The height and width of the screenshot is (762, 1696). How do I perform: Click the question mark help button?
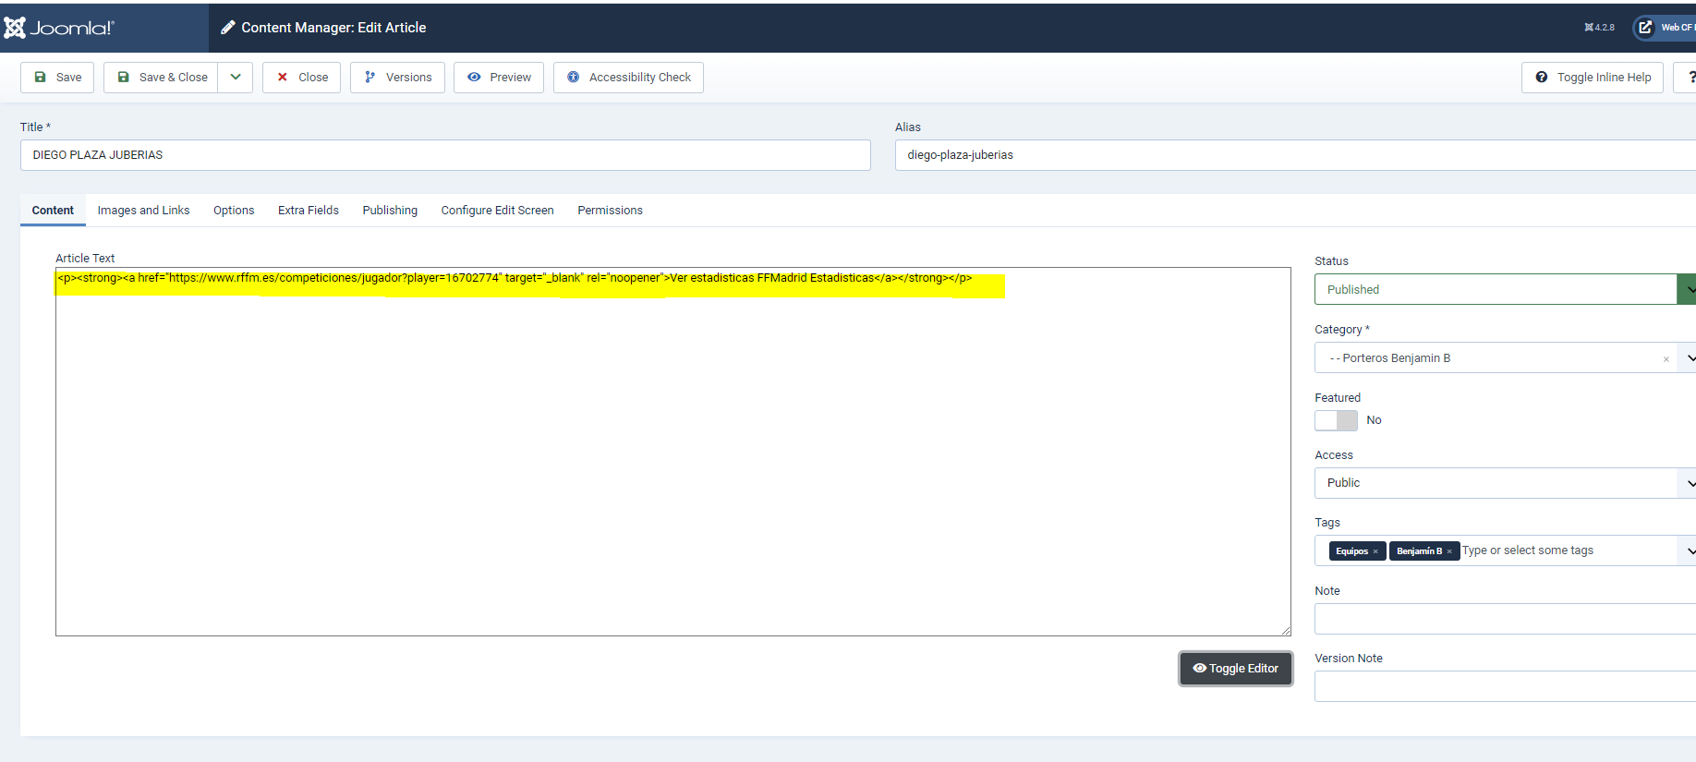click(x=1687, y=78)
